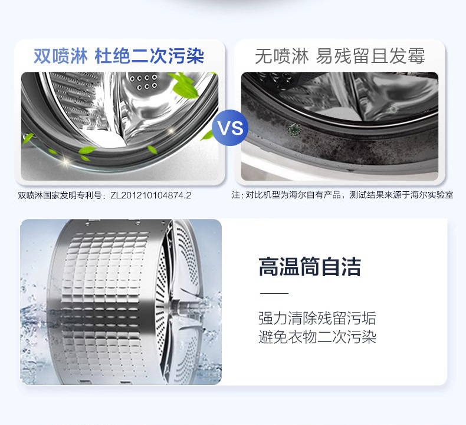The image size is (466, 425).
Task: Click the dark mold spot on rubber gasket
Action: (294, 130)
